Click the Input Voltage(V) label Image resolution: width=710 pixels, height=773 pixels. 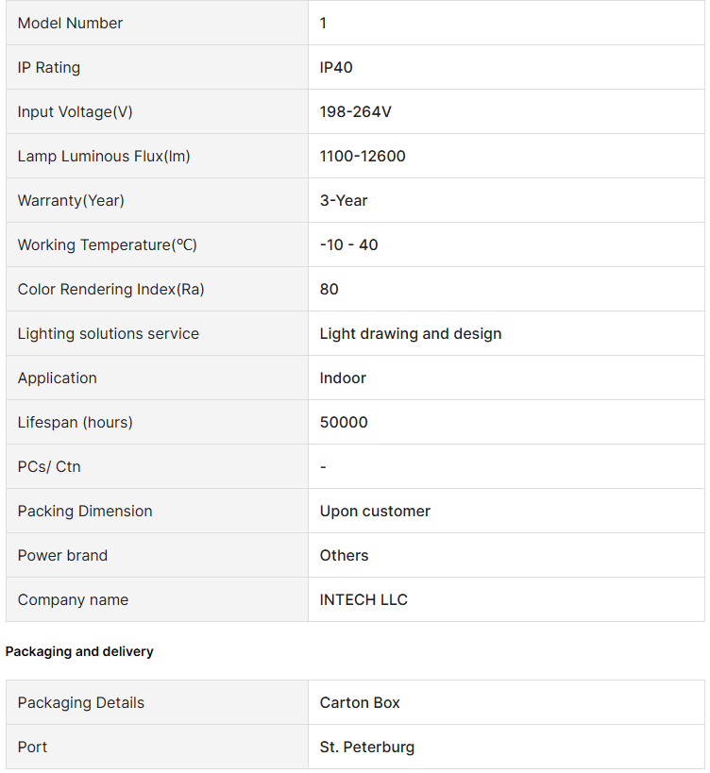pos(75,111)
